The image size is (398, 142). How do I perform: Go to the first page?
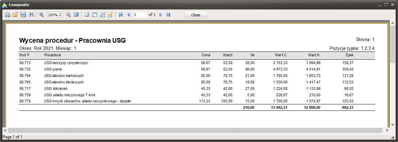pyautogui.click(x=120, y=15)
